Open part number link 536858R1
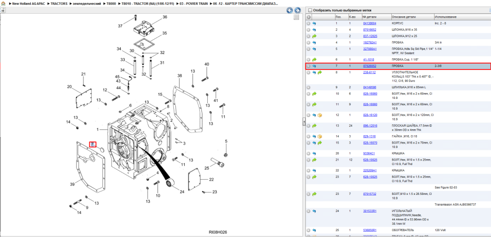This screenshot has height=237, width=491. [x=370, y=230]
